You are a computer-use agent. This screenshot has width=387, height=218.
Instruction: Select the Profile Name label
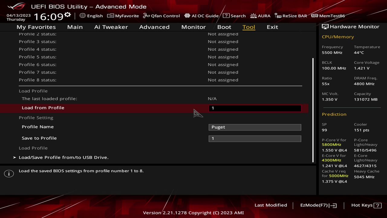point(38,127)
